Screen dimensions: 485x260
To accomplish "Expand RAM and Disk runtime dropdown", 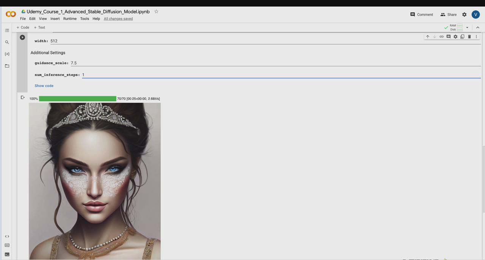I will pos(467,28).
